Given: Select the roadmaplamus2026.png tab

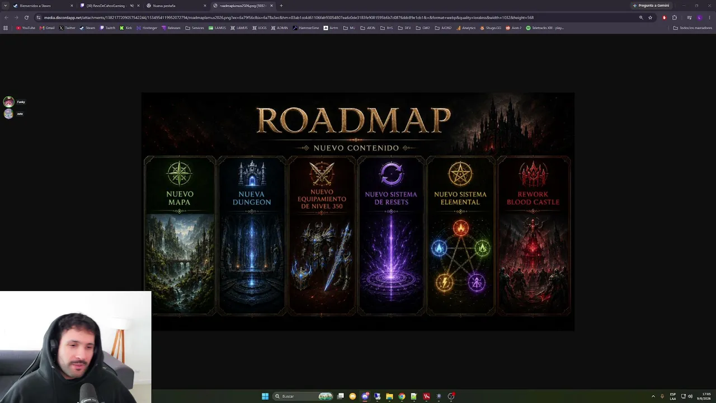Looking at the screenshot, I should 243,6.
